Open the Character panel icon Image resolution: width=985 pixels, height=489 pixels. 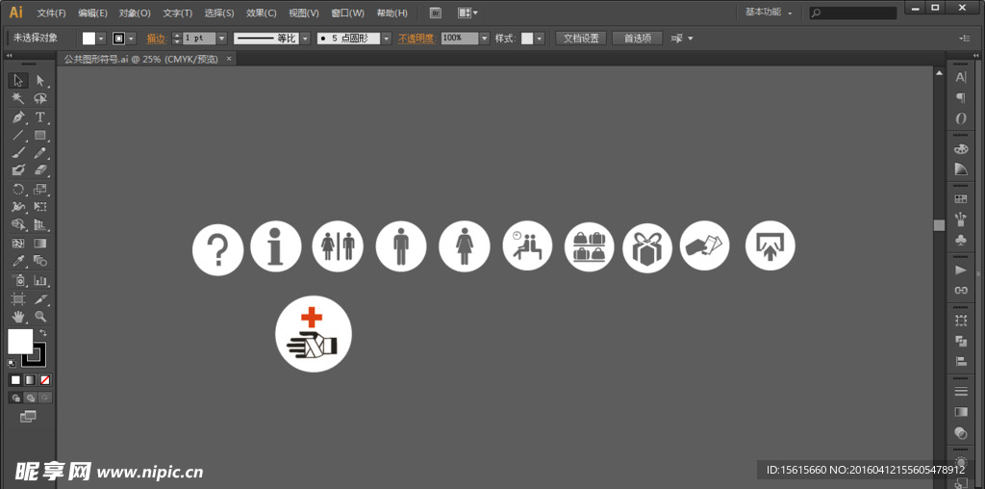tap(961, 77)
